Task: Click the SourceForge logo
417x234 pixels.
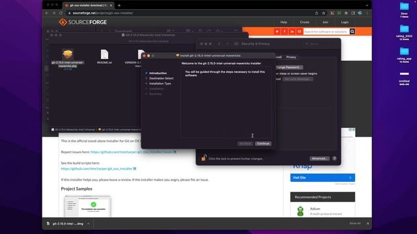Action: 83,22
